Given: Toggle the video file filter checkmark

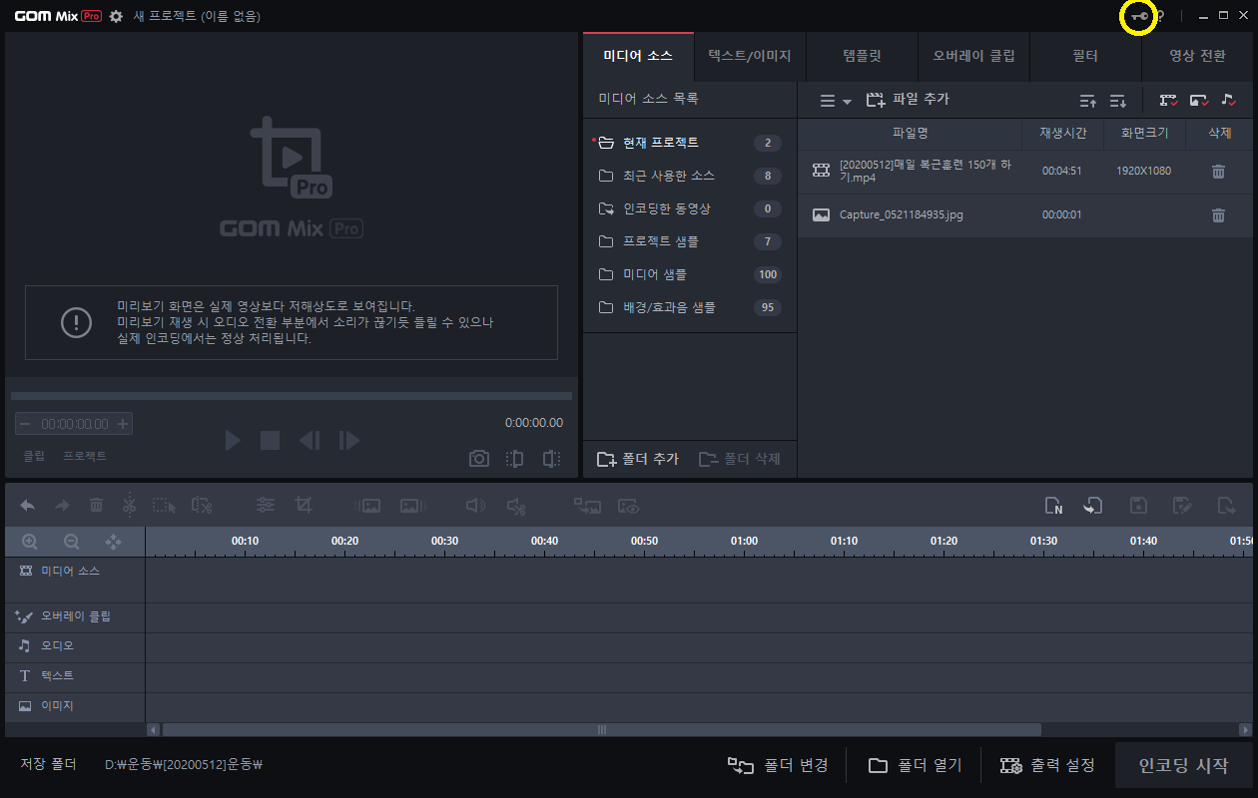Looking at the screenshot, I should pos(1168,100).
